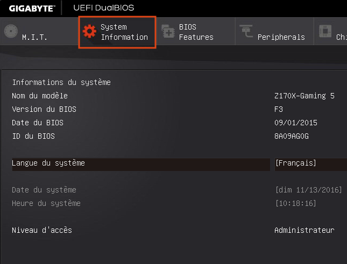
Task: Click the Date du BIOS label
Action: click(x=38, y=123)
